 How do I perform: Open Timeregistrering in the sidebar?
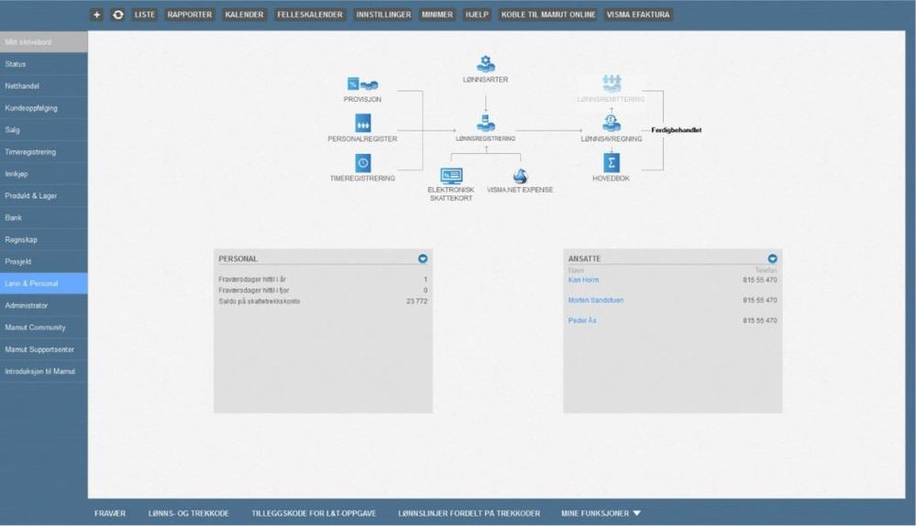(44, 152)
